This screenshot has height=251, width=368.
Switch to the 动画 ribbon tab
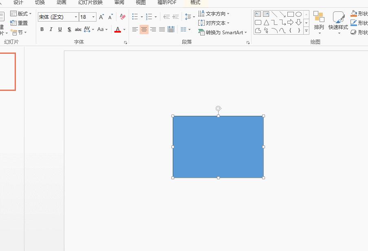pos(61,2)
